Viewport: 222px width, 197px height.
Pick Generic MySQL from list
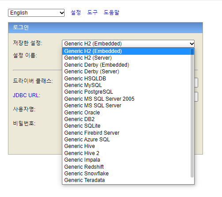click(x=126, y=85)
